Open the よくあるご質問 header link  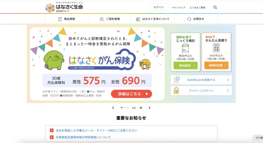(x=198, y=7)
